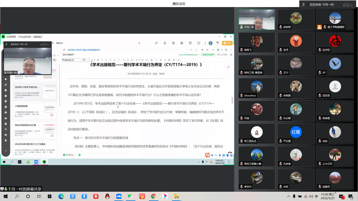Open the shortcuts star icon in sidebar
This screenshot has height=201, width=358.
tap(6, 79)
